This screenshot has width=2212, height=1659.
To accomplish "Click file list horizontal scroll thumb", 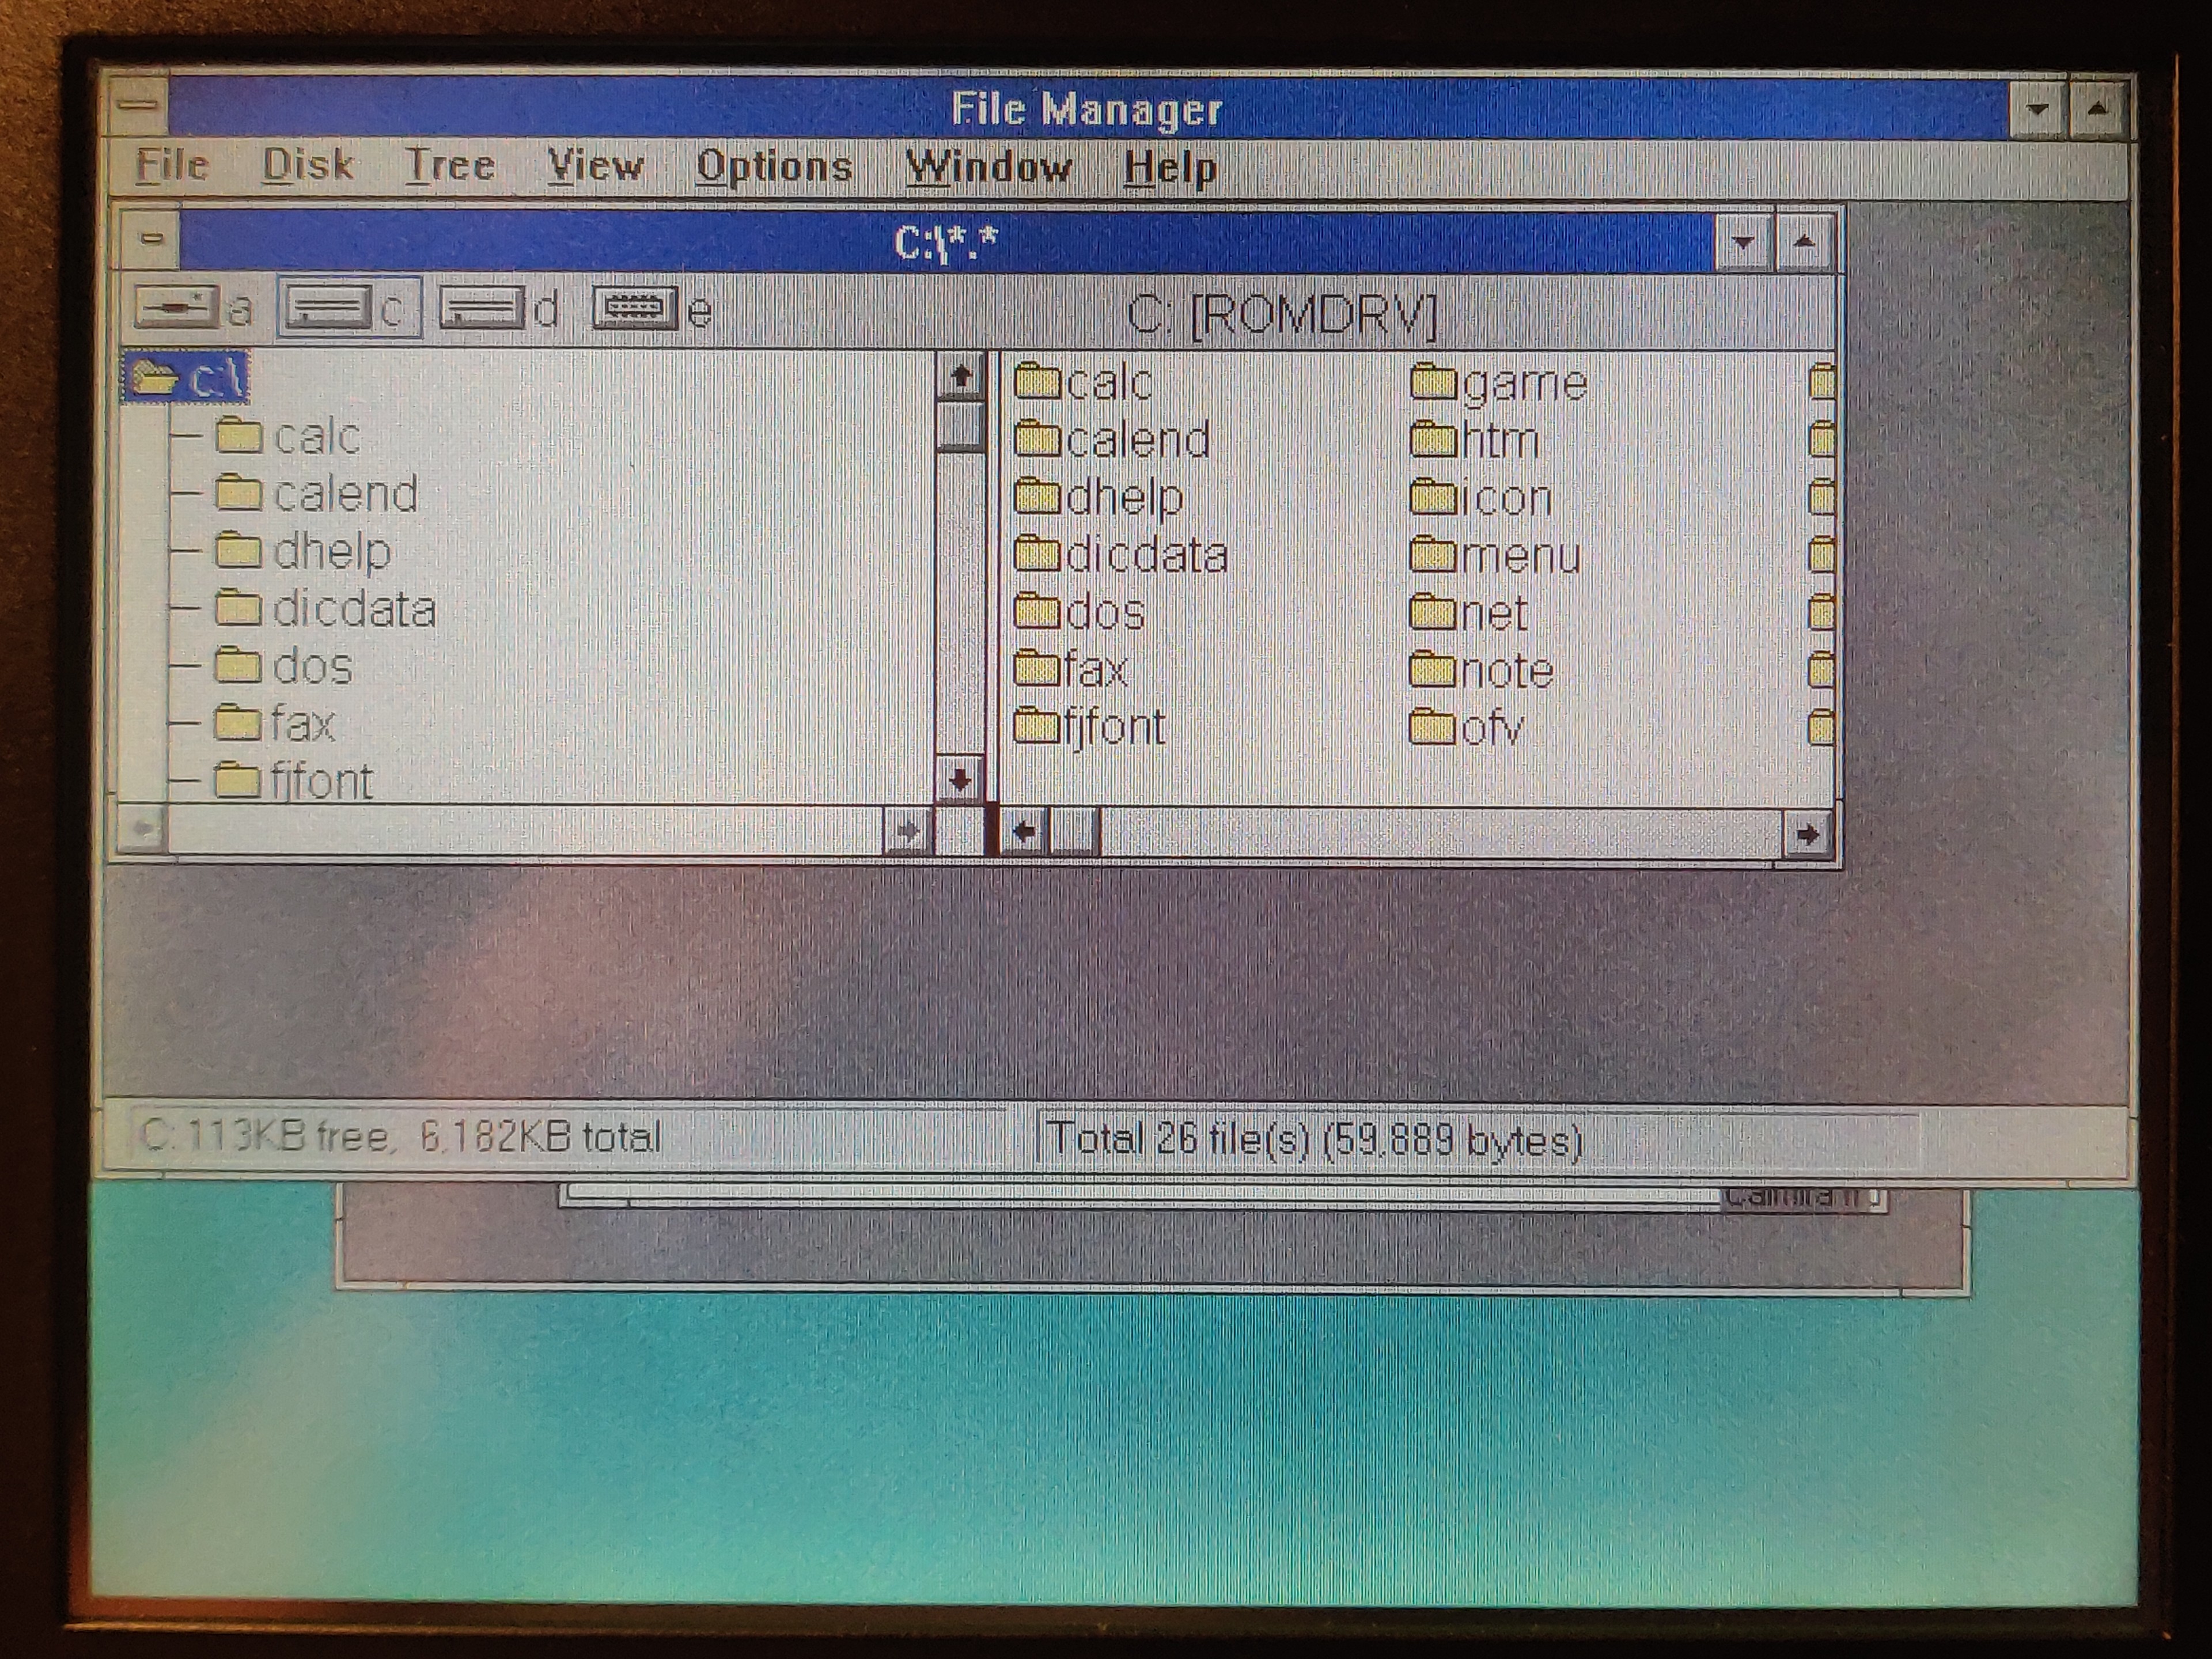I will (1074, 833).
